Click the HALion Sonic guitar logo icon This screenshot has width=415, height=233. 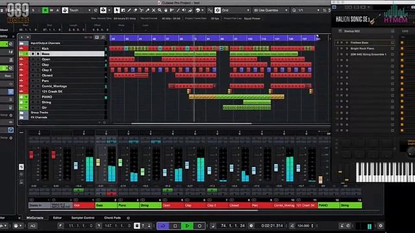(375, 19)
